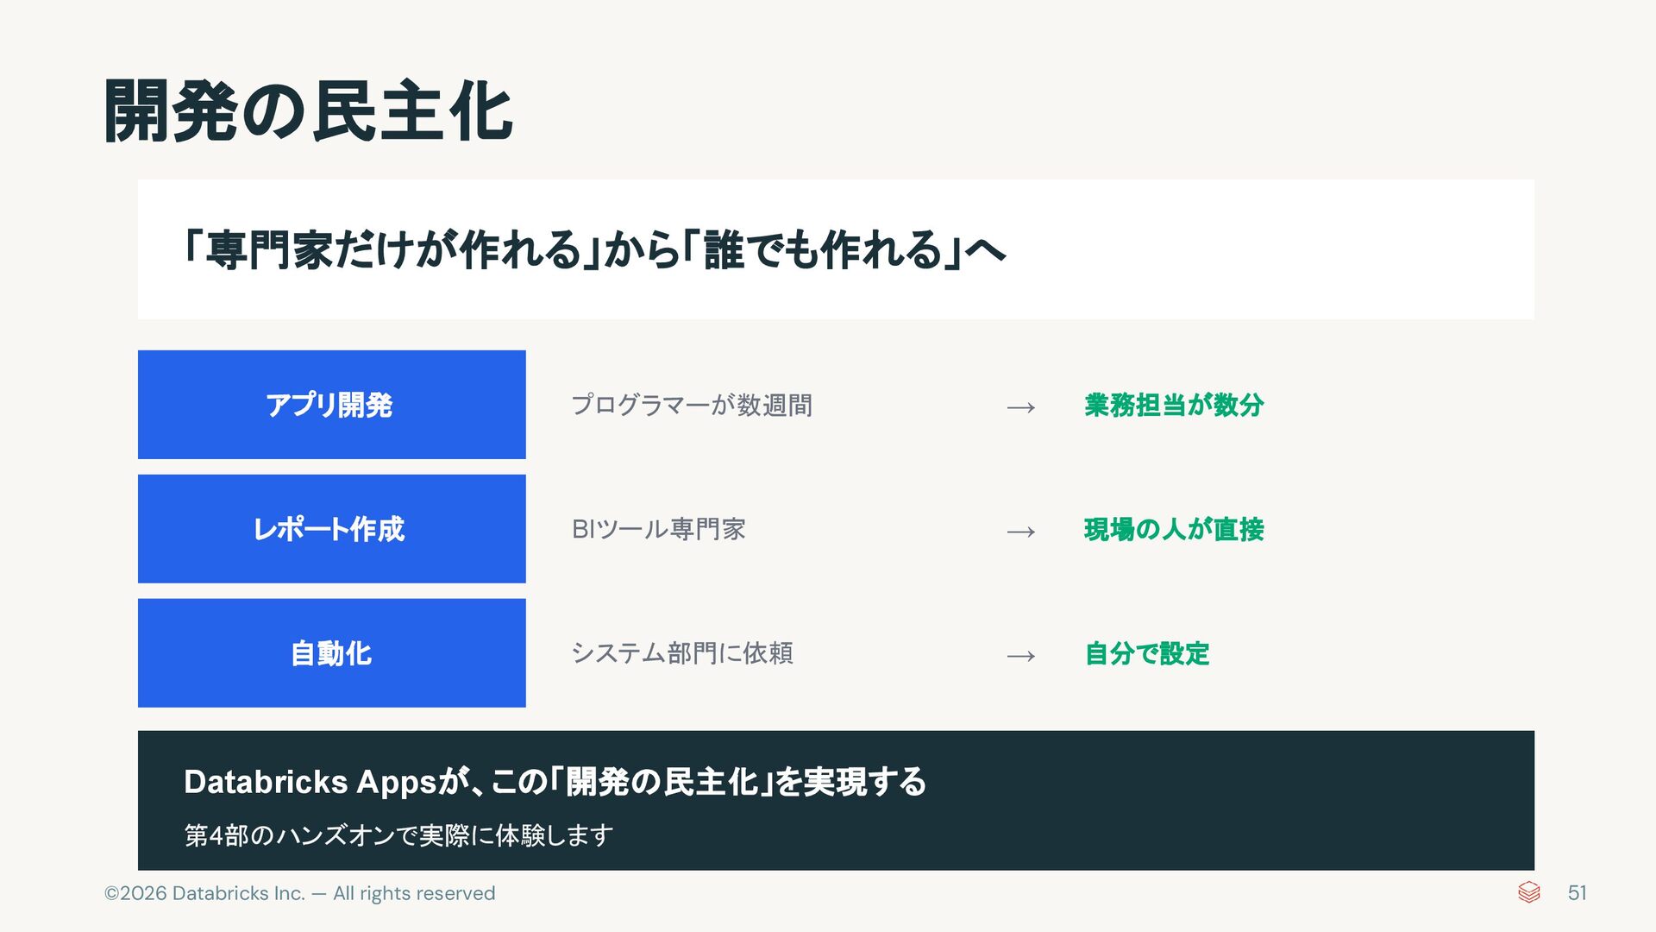The height and width of the screenshot is (932, 1656).
Task: Click the gray text プログラマーが数週間
Action: 692,405
